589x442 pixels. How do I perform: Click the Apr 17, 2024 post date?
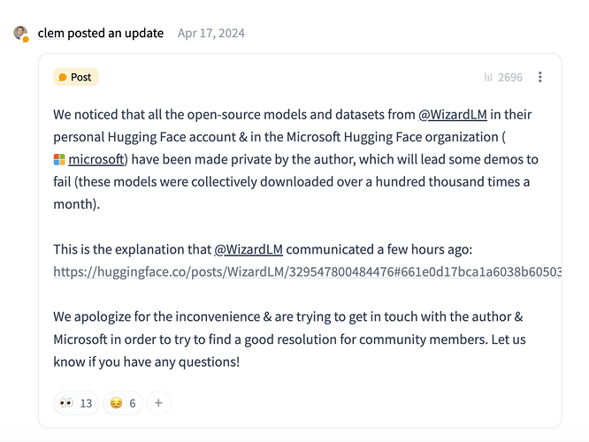[x=211, y=34]
